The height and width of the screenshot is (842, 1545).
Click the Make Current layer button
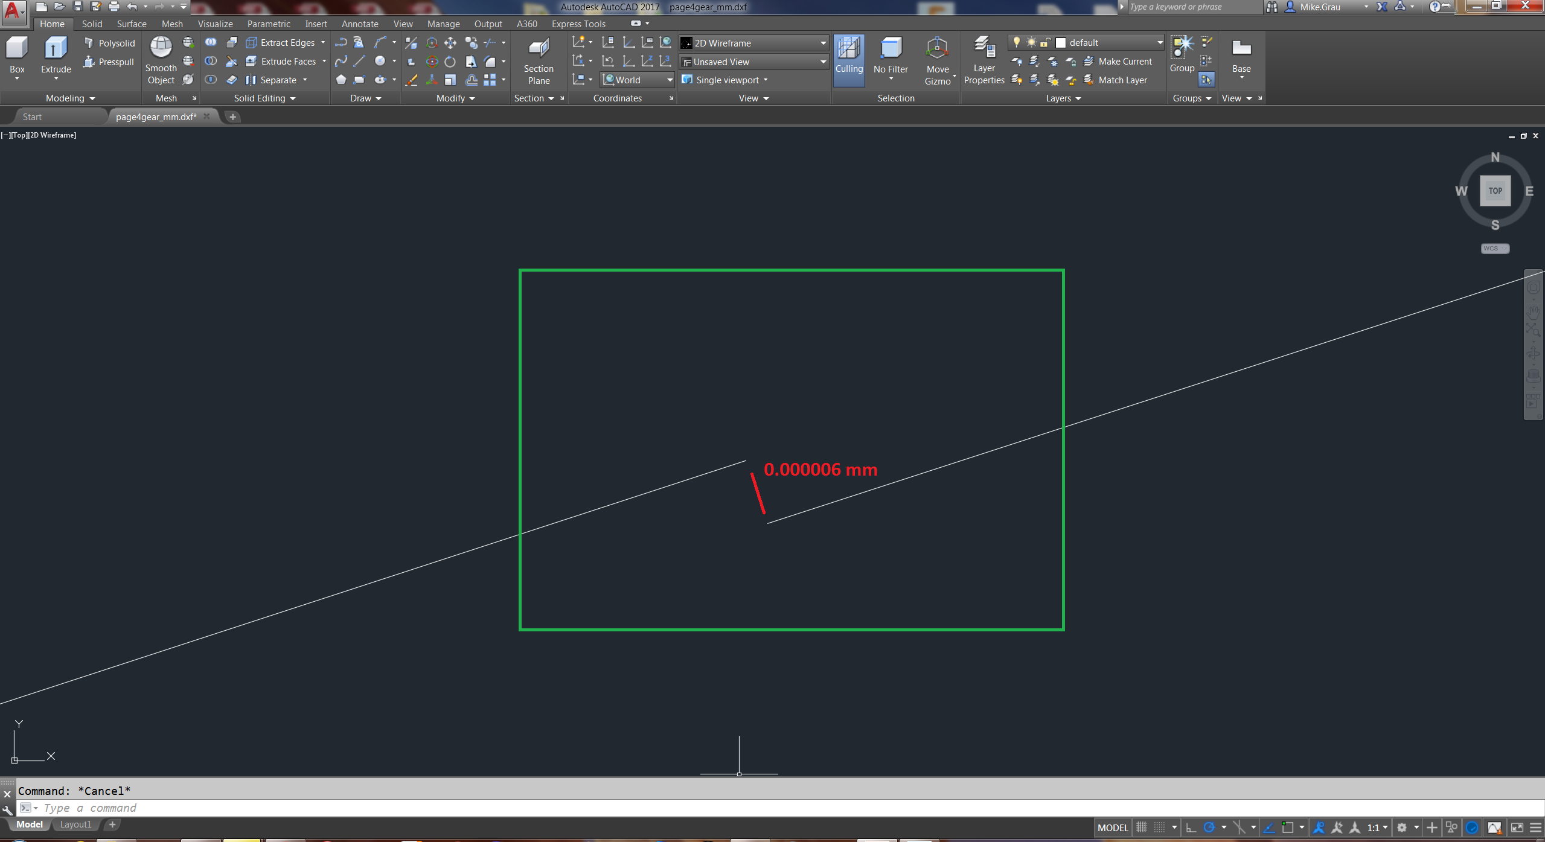point(1124,61)
